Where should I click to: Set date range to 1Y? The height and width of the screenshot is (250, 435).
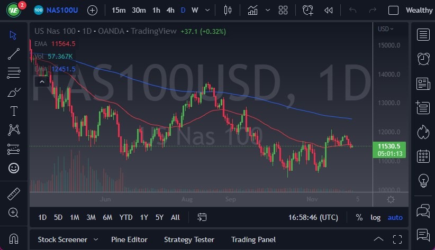(144, 217)
